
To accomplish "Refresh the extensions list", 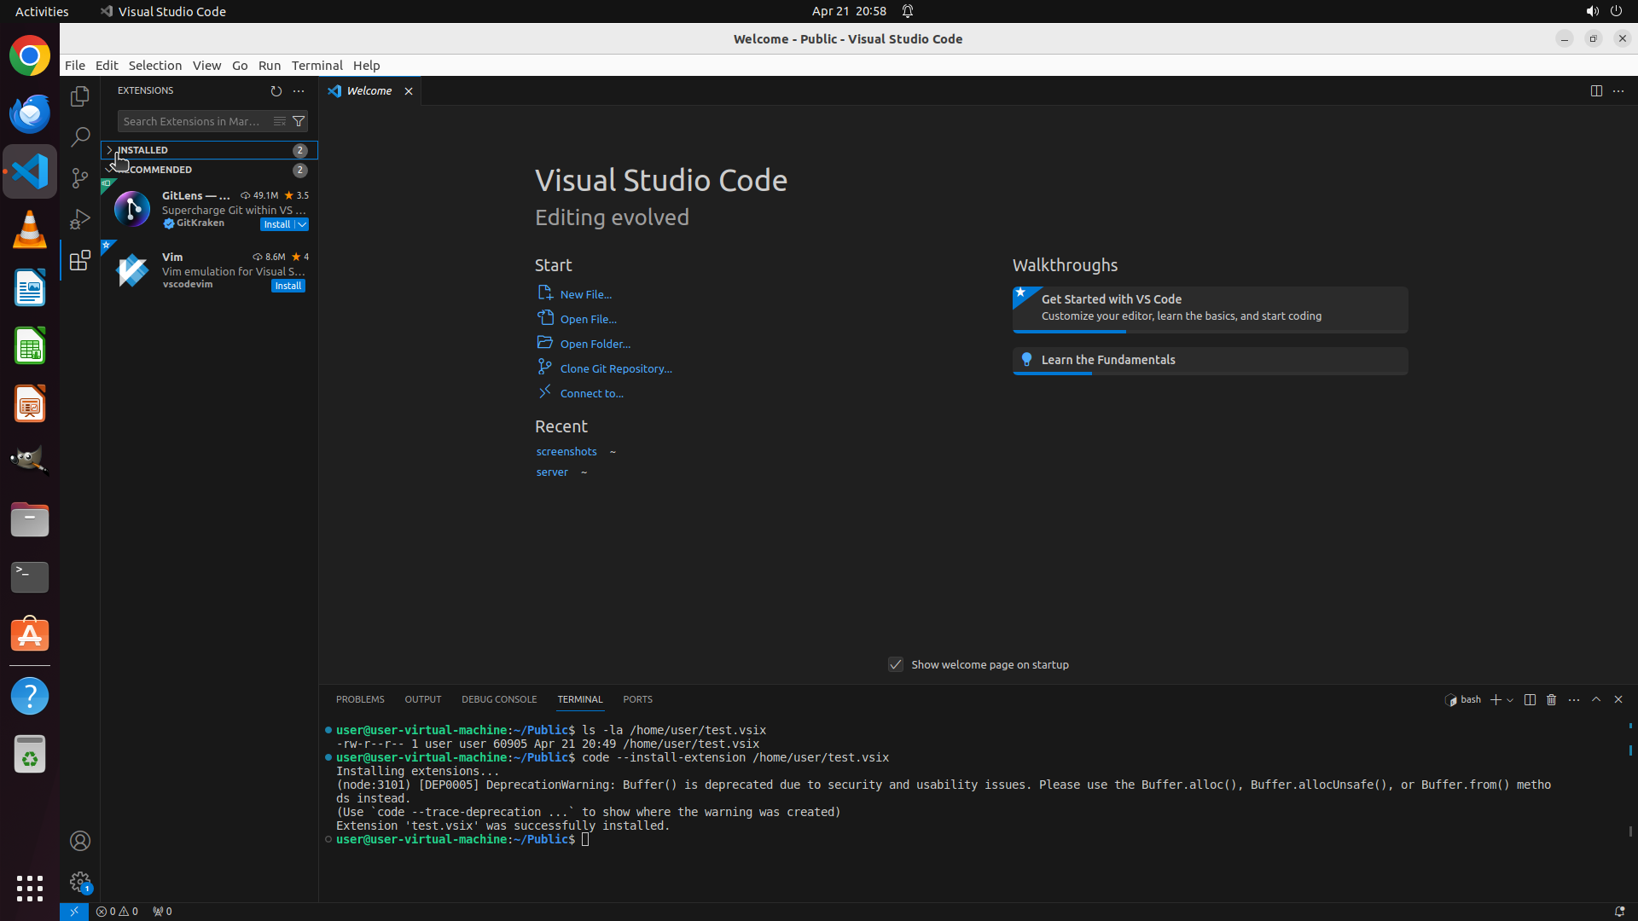I will (x=276, y=90).
